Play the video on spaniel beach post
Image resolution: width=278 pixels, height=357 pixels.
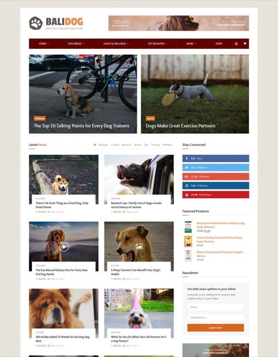click(64, 247)
